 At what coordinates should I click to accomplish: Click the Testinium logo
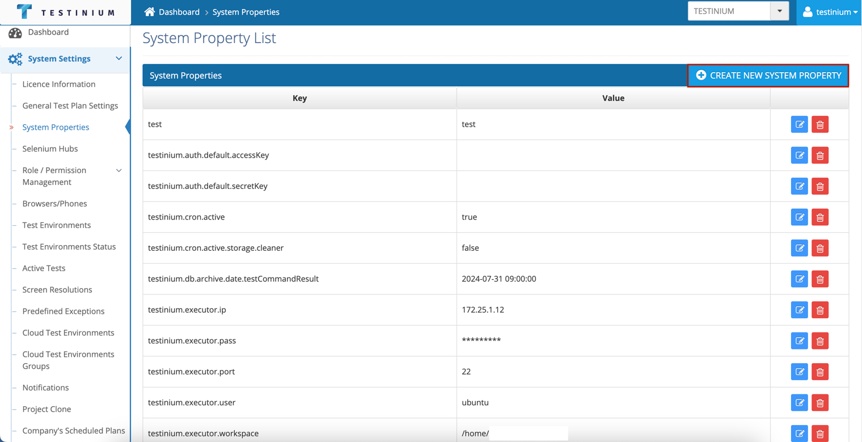pos(65,12)
